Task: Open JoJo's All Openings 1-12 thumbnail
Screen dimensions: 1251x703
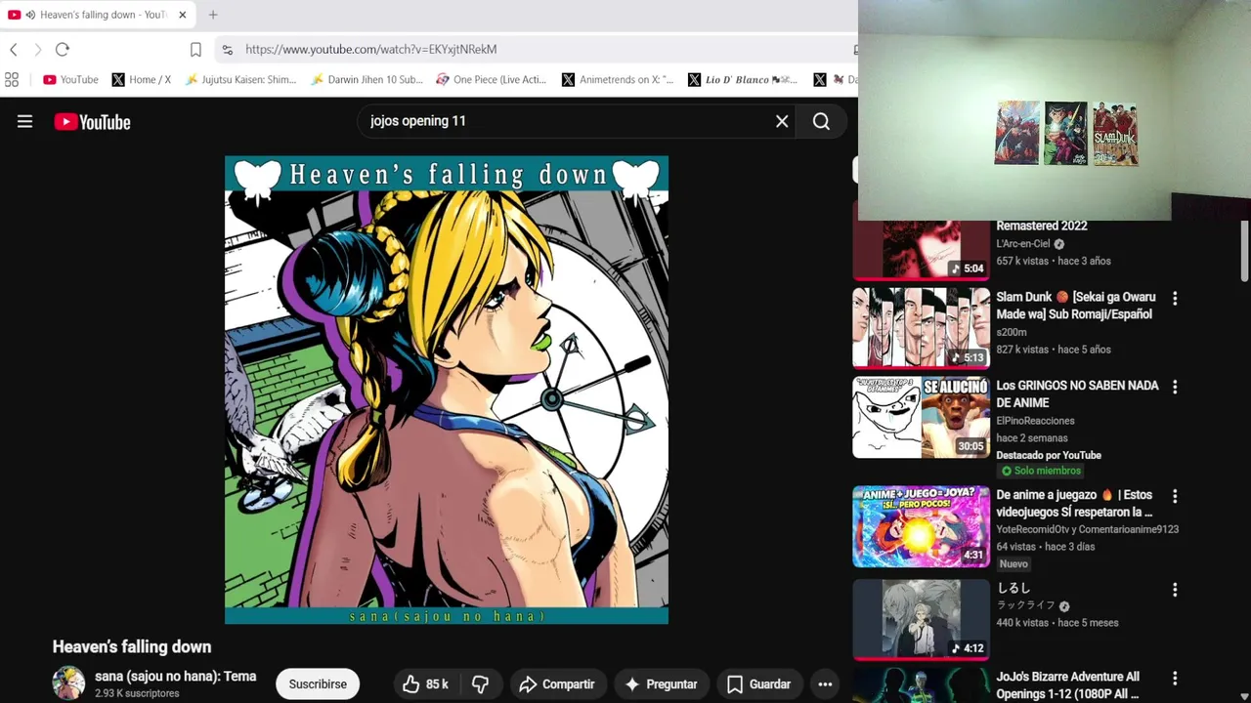Action: tap(921, 685)
